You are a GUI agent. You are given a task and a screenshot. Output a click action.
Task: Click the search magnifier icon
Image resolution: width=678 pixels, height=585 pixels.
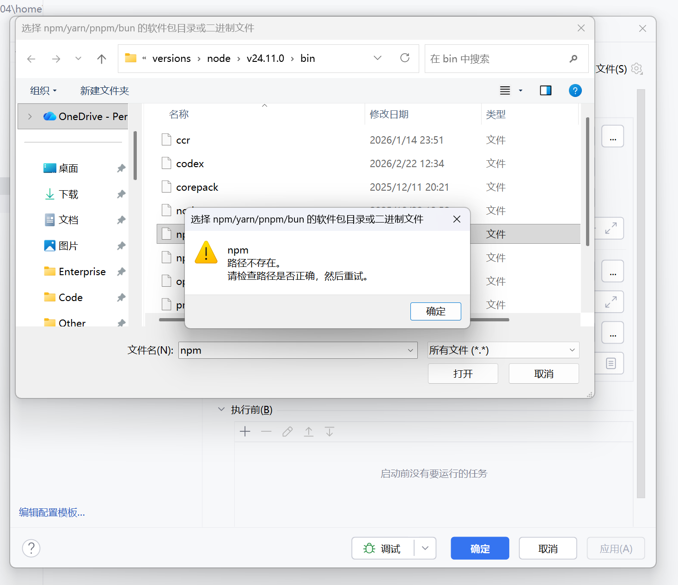(574, 59)
